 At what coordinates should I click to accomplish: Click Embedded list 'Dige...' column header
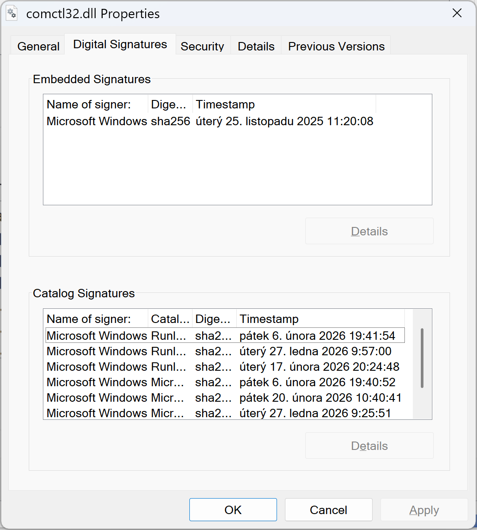170,104
